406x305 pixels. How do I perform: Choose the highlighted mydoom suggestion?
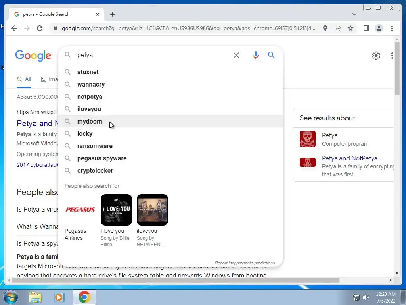tap(171, 122)
